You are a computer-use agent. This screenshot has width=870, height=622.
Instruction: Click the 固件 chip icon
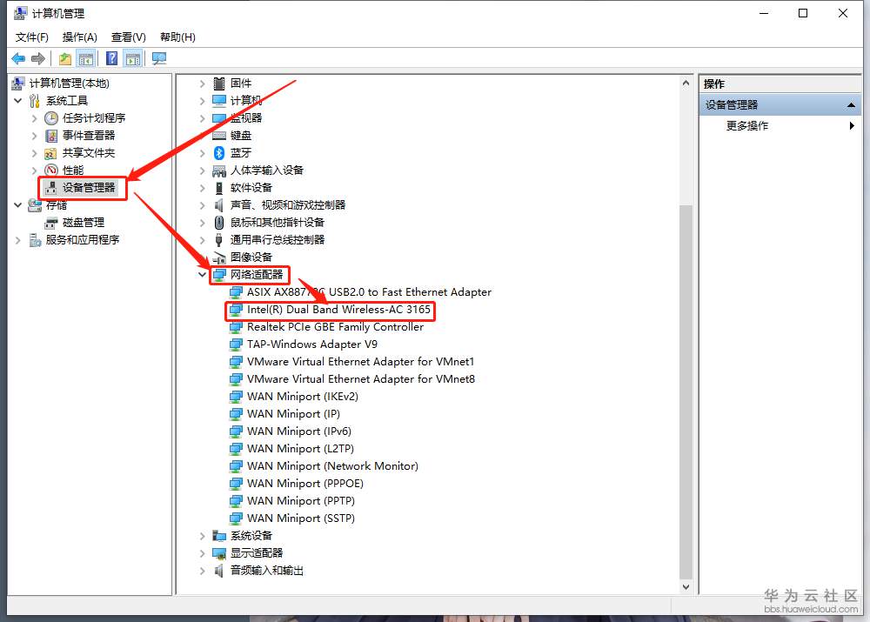219,84
